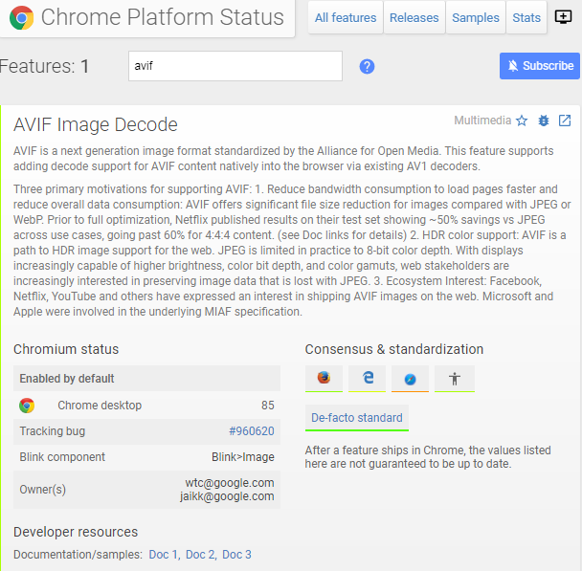Click the Consensus & standardization heading
Viewport: 582px width, 571px height.
tap(394, 349)
